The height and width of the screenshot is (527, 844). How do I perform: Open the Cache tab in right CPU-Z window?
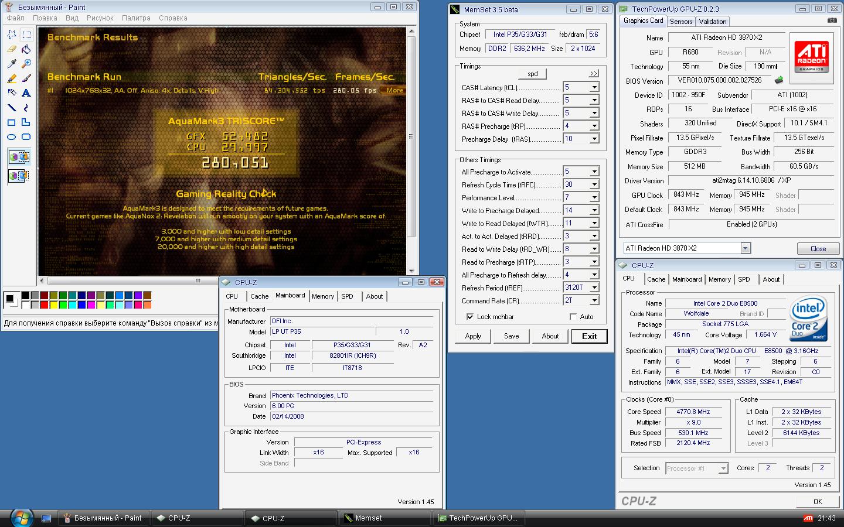tap(656, 279)
